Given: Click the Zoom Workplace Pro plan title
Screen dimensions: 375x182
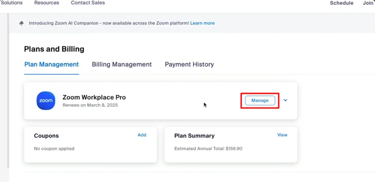Looking at the screenshot, I should [x=94, y=97].
